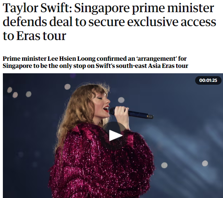The image size is (223, 198).
Task: Play the Taylor Swift video
Action: point(115,135)
